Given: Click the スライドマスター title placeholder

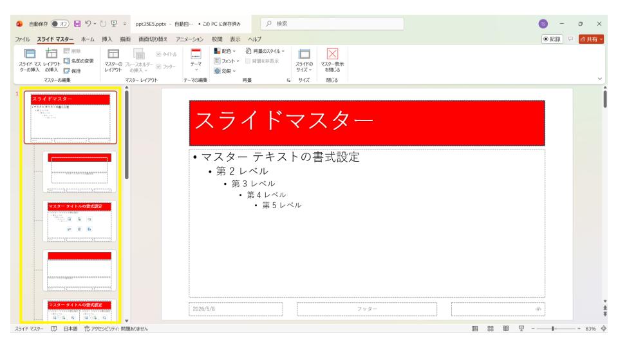Looking at the screenshot, I should point(367,123).
